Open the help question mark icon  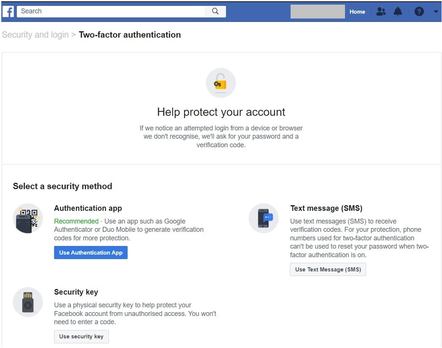pyautogui.click(x=419, y=12)
